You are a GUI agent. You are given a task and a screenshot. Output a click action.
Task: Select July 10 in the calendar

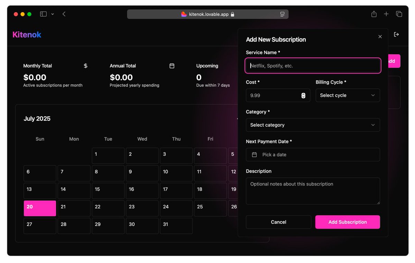coord(176,173)
